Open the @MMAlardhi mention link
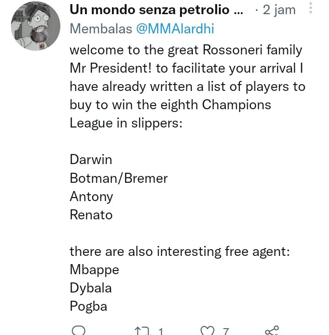This screenshot has height=335, width=329. [175, 29]
